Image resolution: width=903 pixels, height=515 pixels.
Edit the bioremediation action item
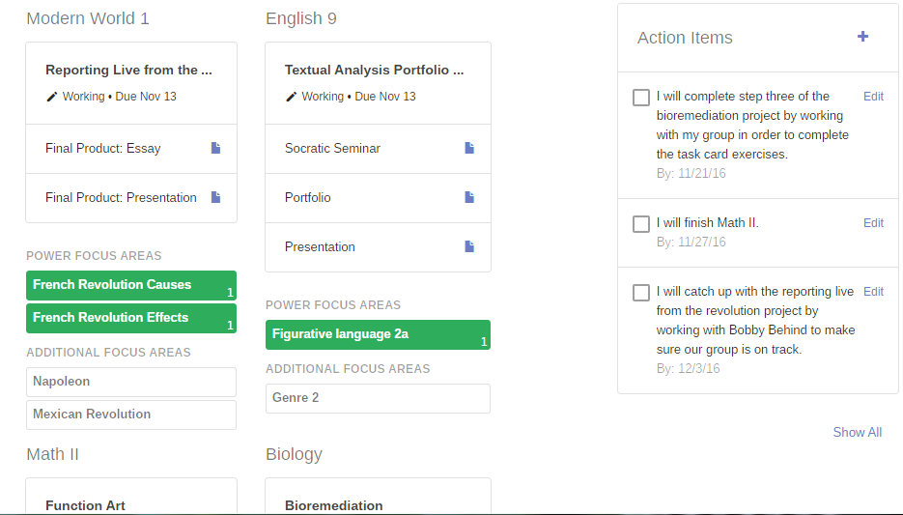[873, 97]
